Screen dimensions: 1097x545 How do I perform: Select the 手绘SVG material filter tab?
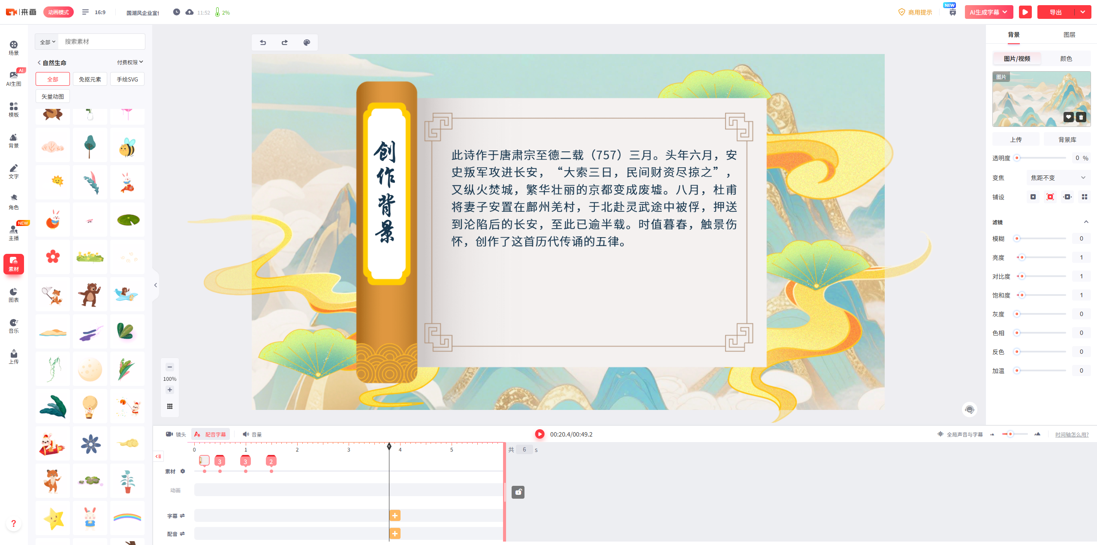[127, 79]
